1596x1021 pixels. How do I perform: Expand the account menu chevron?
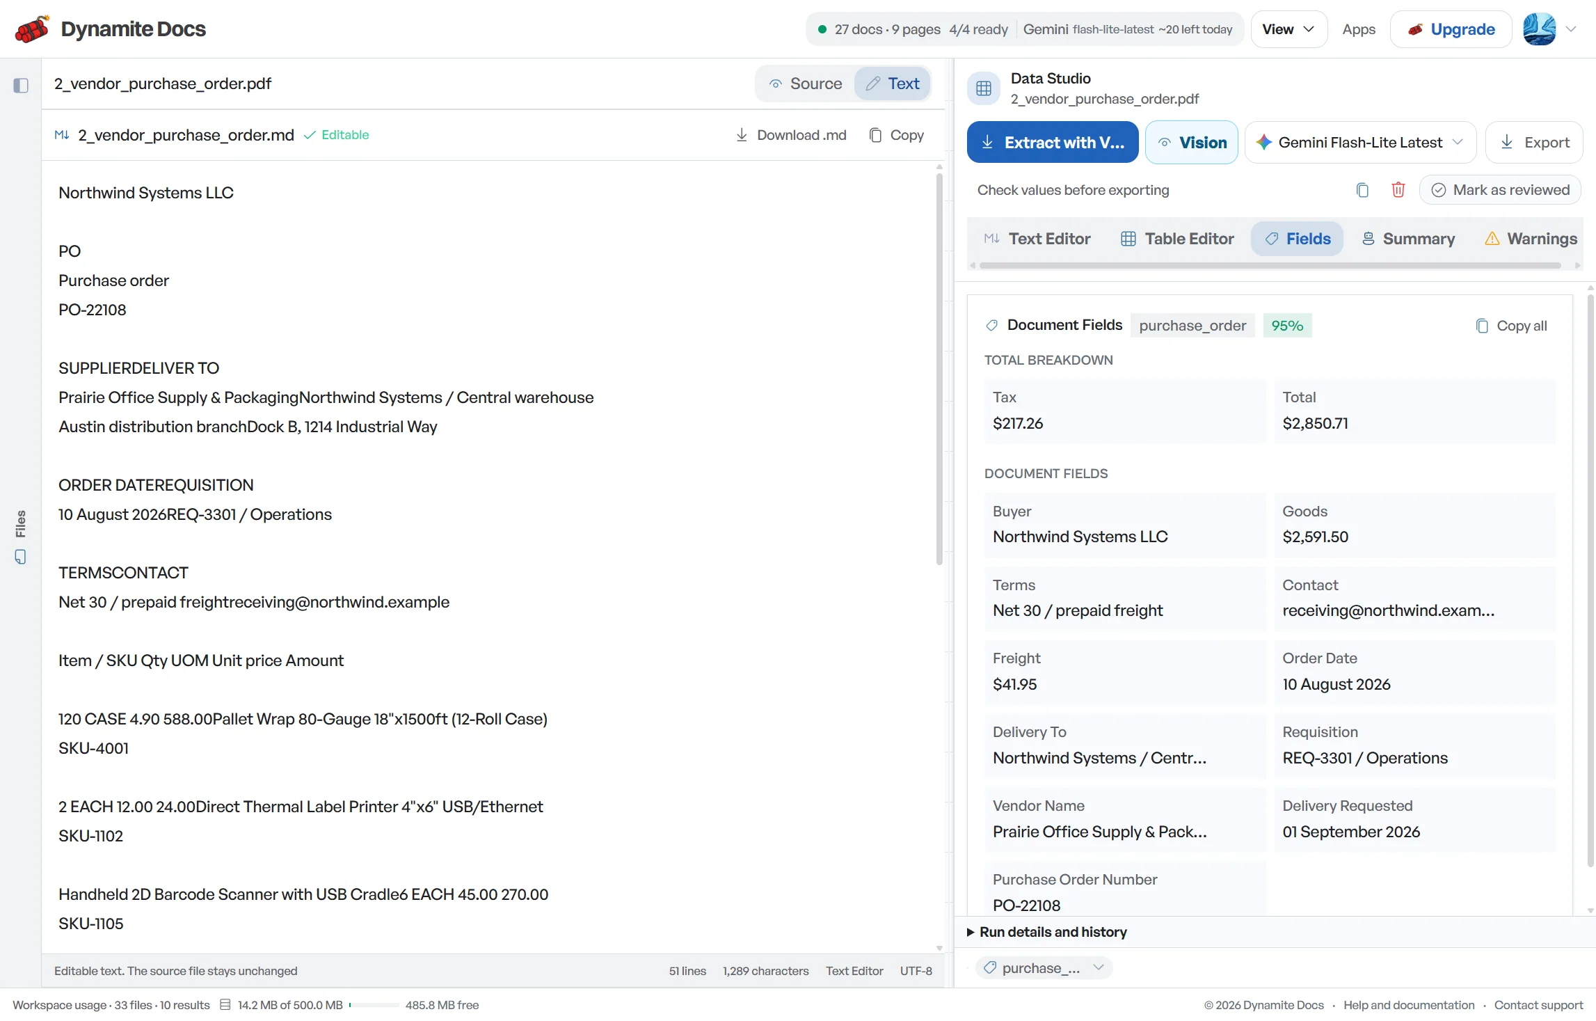(1571, 29)
